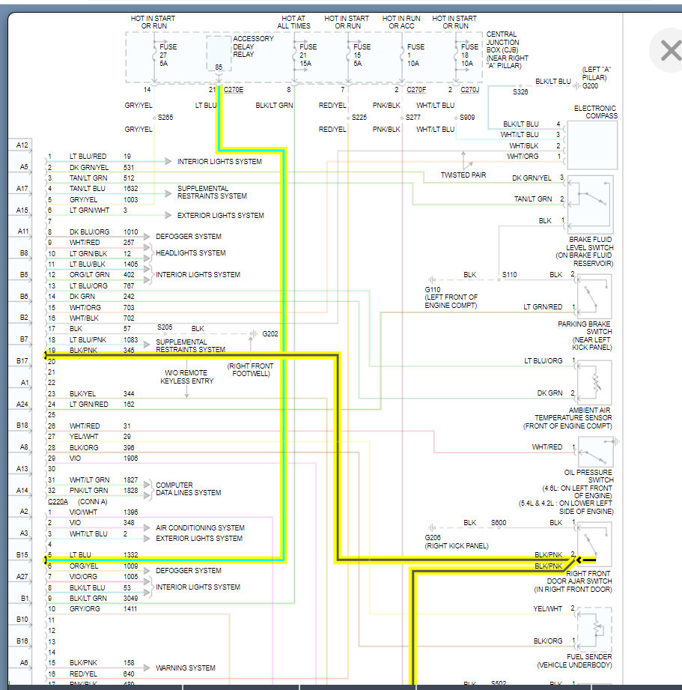Screen dimensions: 682x690
Task: Select pin reference B17 at left edge
Action: 22,361
